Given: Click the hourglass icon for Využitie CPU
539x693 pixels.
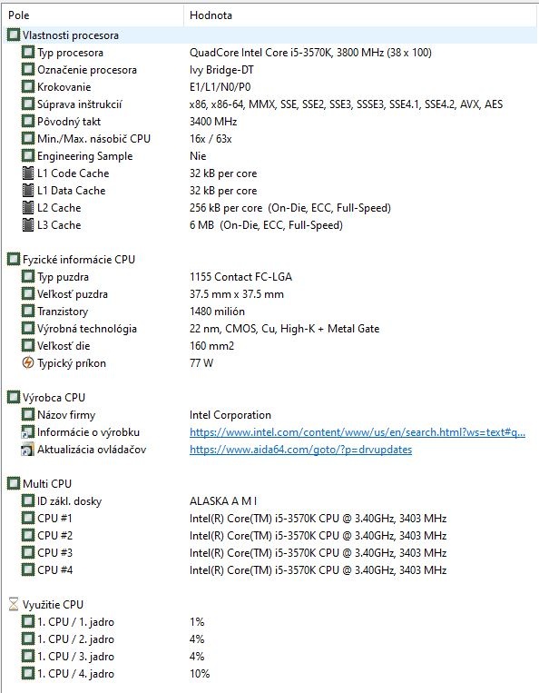Looking at the screenshot, I should pos(14,604).
